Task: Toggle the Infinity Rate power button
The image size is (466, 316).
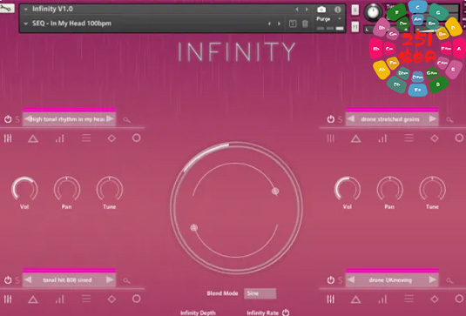Action: point(286,313)
